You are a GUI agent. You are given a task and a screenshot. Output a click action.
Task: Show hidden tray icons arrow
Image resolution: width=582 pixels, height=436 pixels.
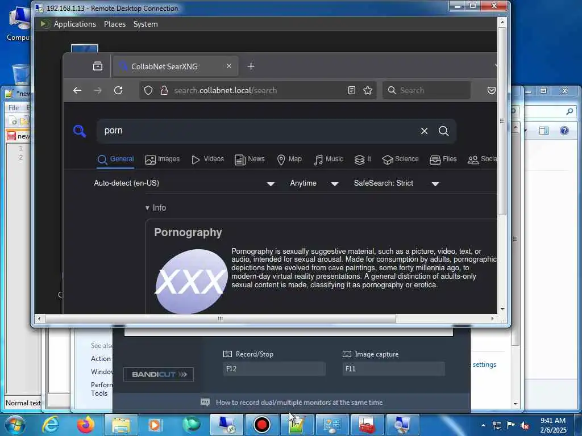tap(483, 426)
